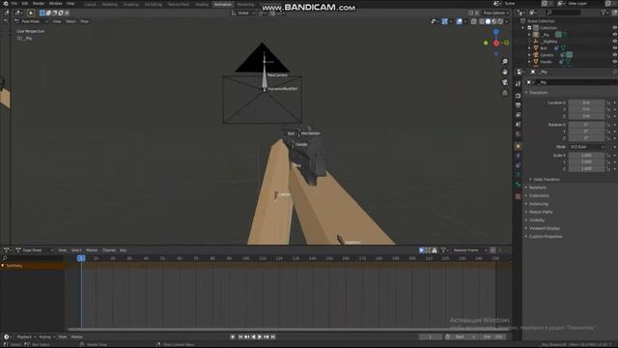Open the Pose Mode selector dropdown
This screenshot has width=618, height=348.
[31, 21]
